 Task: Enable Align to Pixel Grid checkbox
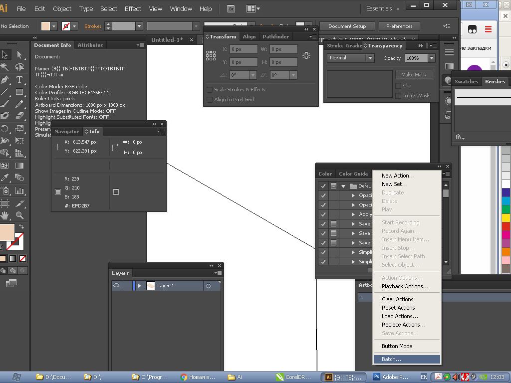tap(210, 100)
